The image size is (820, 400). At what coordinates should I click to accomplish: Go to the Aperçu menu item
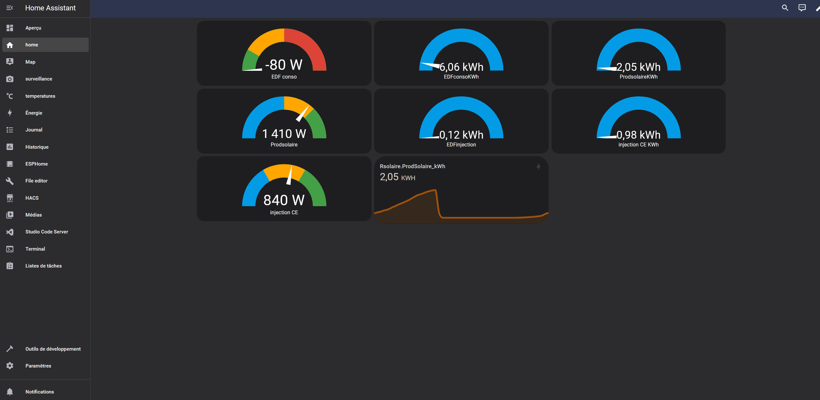pyautogui.click(x=46, y=28)
